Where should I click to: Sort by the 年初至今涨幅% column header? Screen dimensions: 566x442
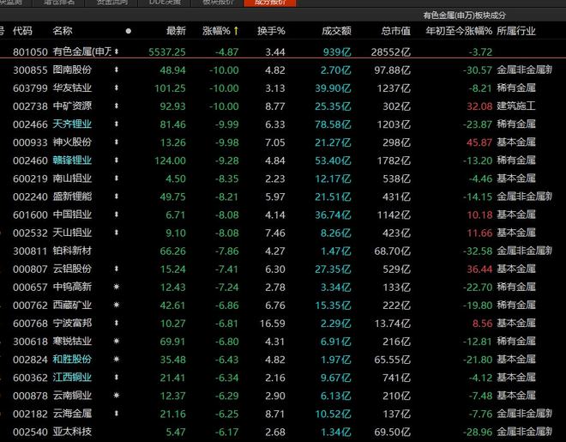(x=459, y=31)
